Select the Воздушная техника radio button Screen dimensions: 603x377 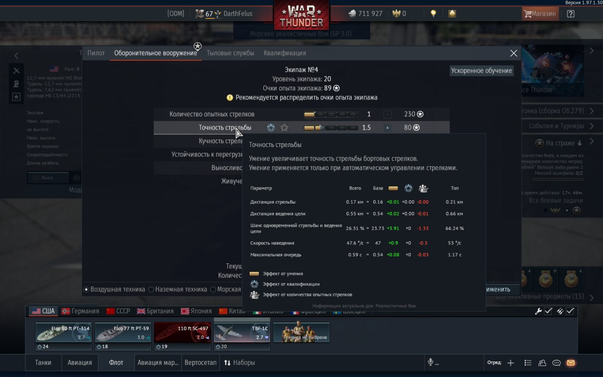pyautogui.click(x=86, y=289)
